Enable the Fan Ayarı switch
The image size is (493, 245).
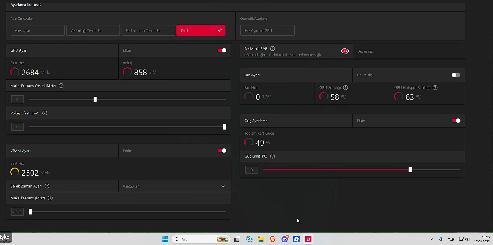(x=456, y=75)
